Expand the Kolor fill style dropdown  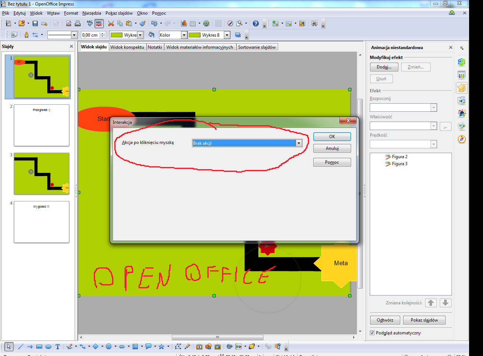[184, 35]
